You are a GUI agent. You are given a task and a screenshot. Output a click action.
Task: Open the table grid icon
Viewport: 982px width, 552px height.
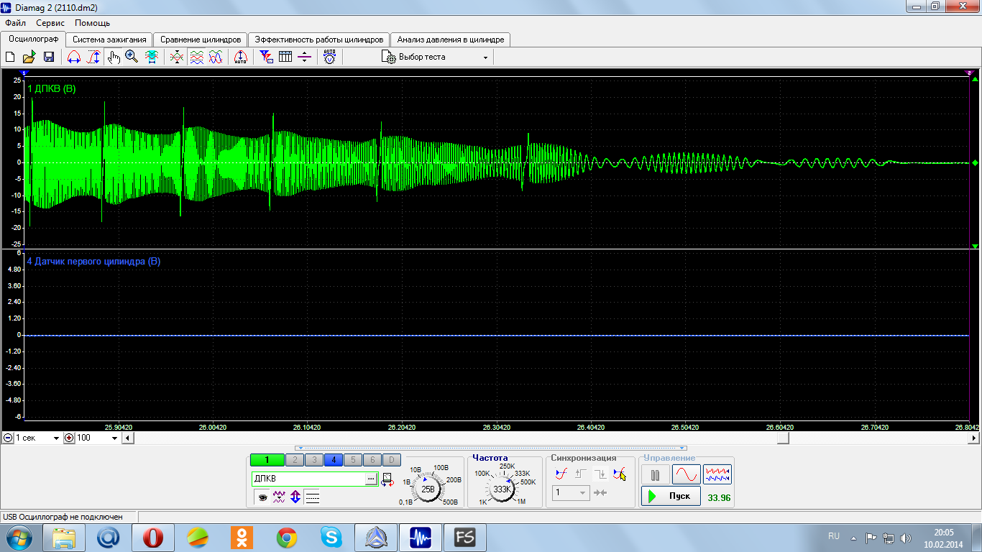[285, 57]
